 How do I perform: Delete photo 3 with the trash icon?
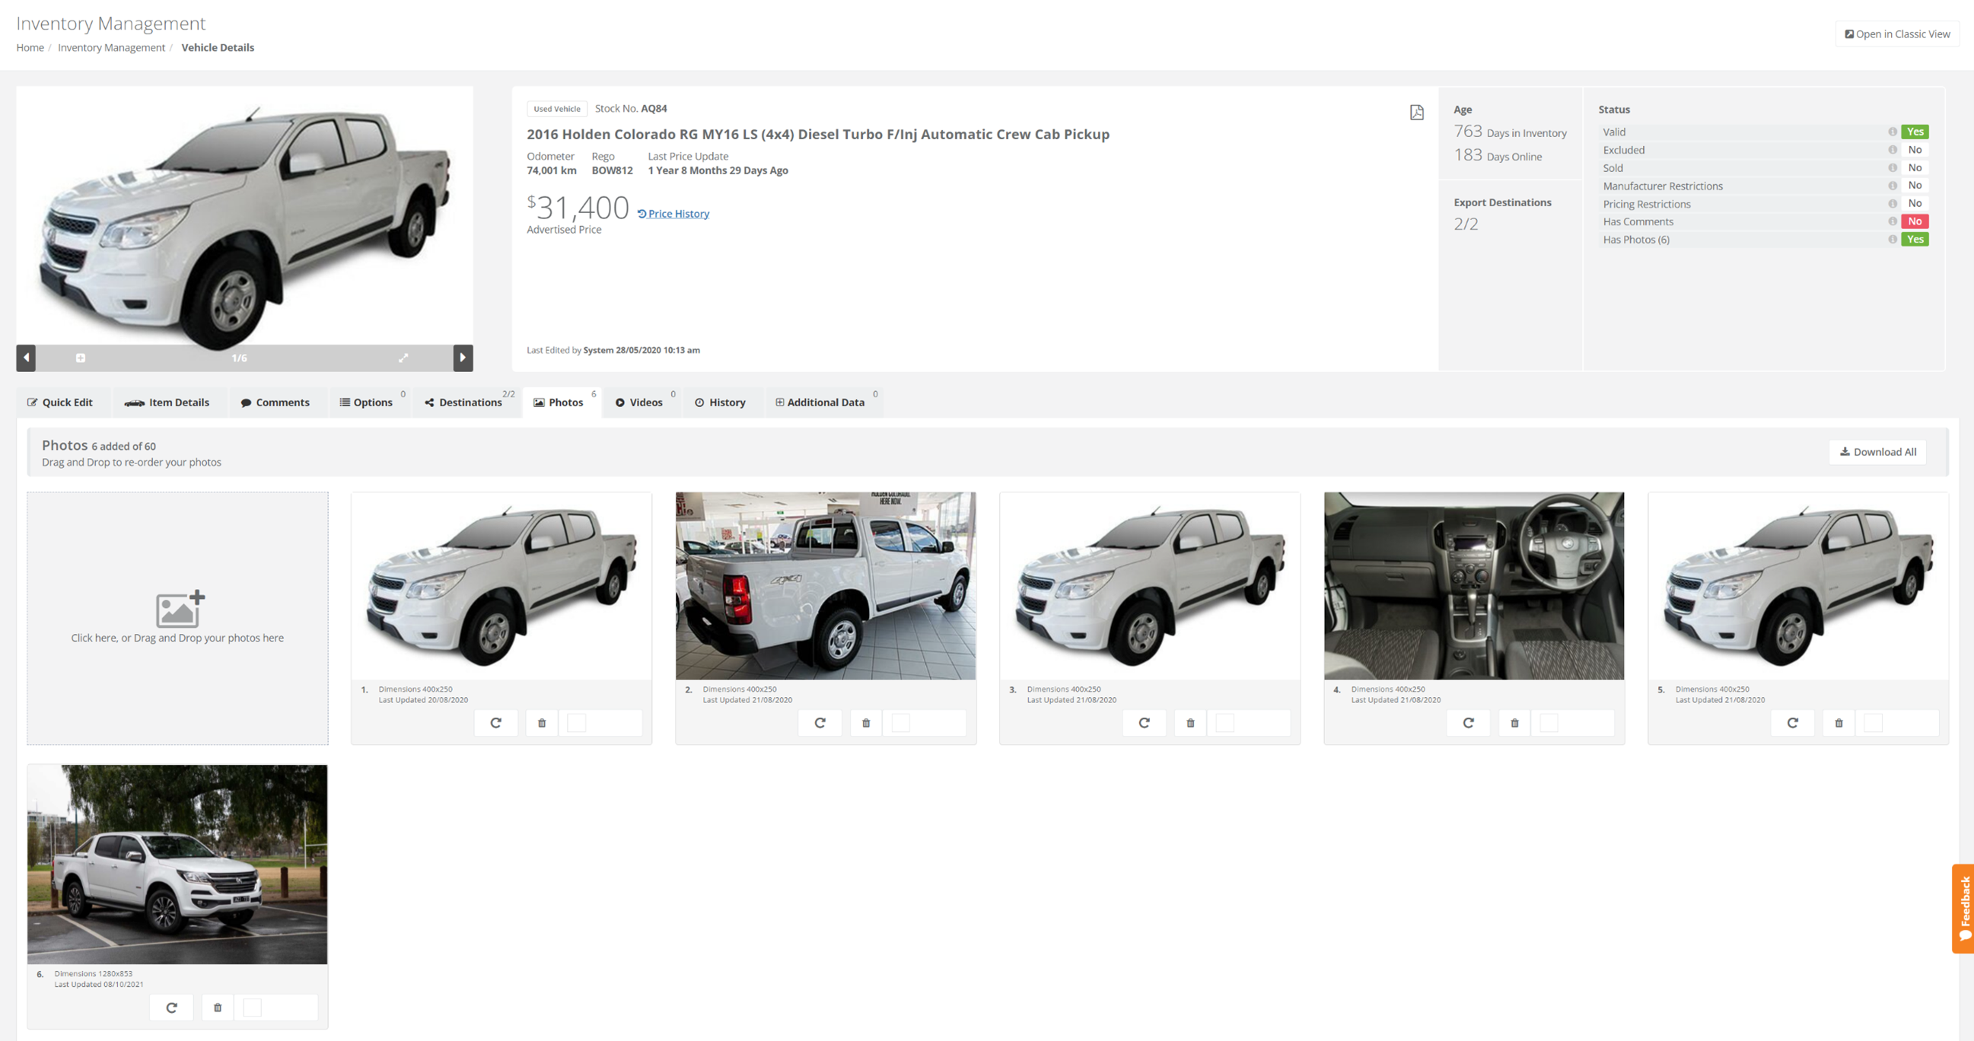(x=1190, y=722)
